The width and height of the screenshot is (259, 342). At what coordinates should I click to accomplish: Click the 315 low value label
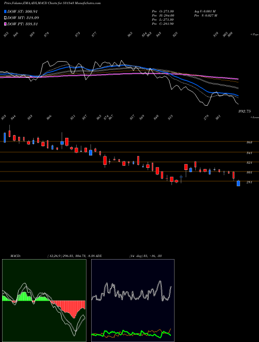click(170, 117)
